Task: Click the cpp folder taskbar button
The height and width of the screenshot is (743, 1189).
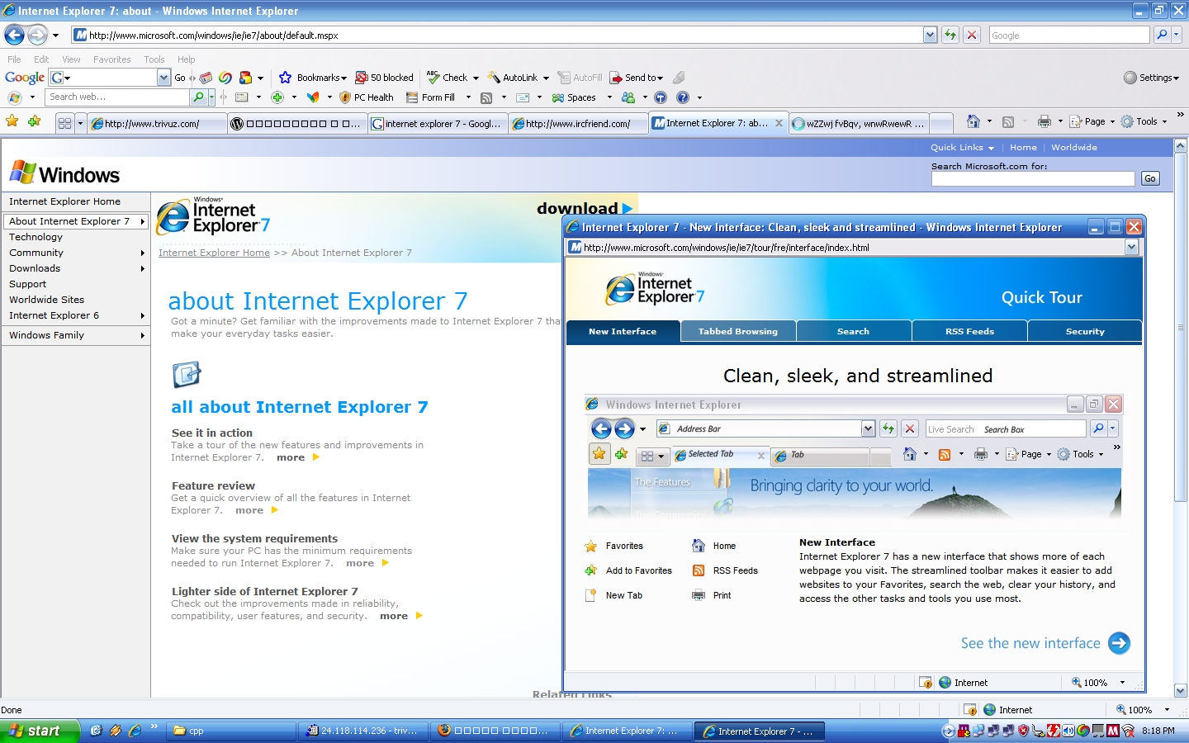Action: point(231,731)
